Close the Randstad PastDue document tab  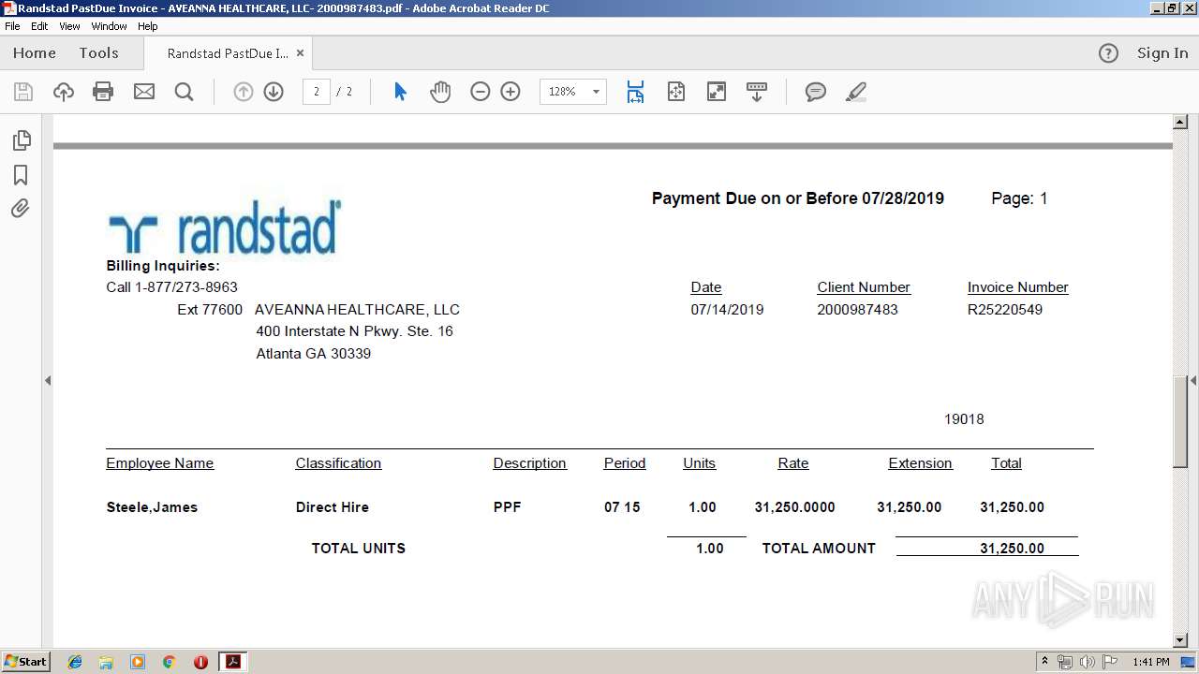(300, 53)
